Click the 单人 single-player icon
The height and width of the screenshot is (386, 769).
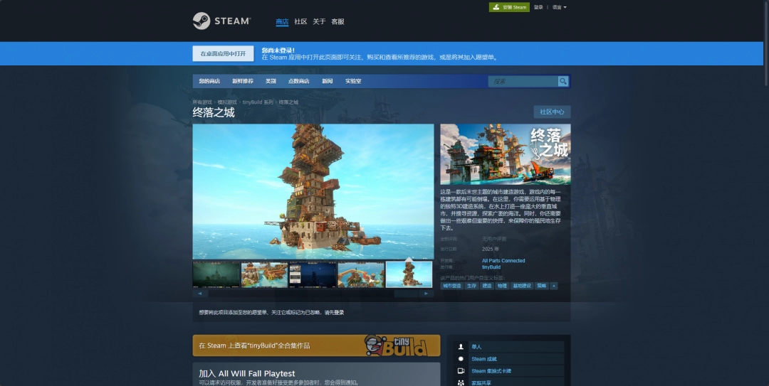[461, 347]
